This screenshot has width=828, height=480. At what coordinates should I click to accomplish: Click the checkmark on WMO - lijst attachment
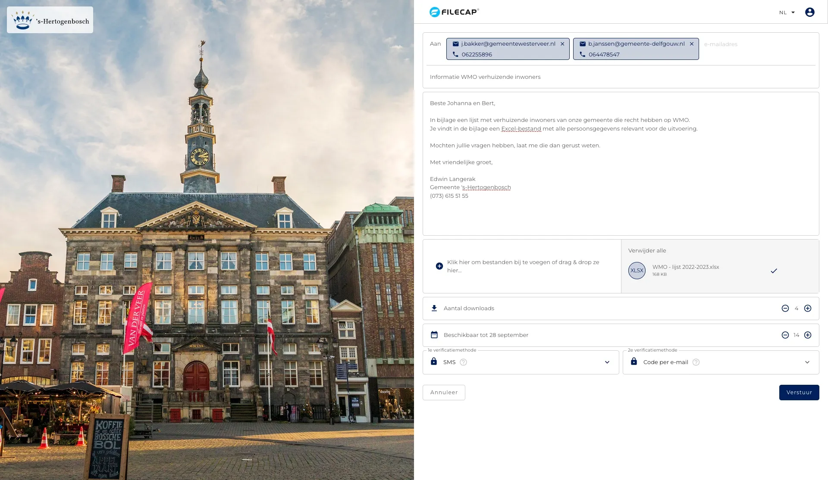pos(774,271)
